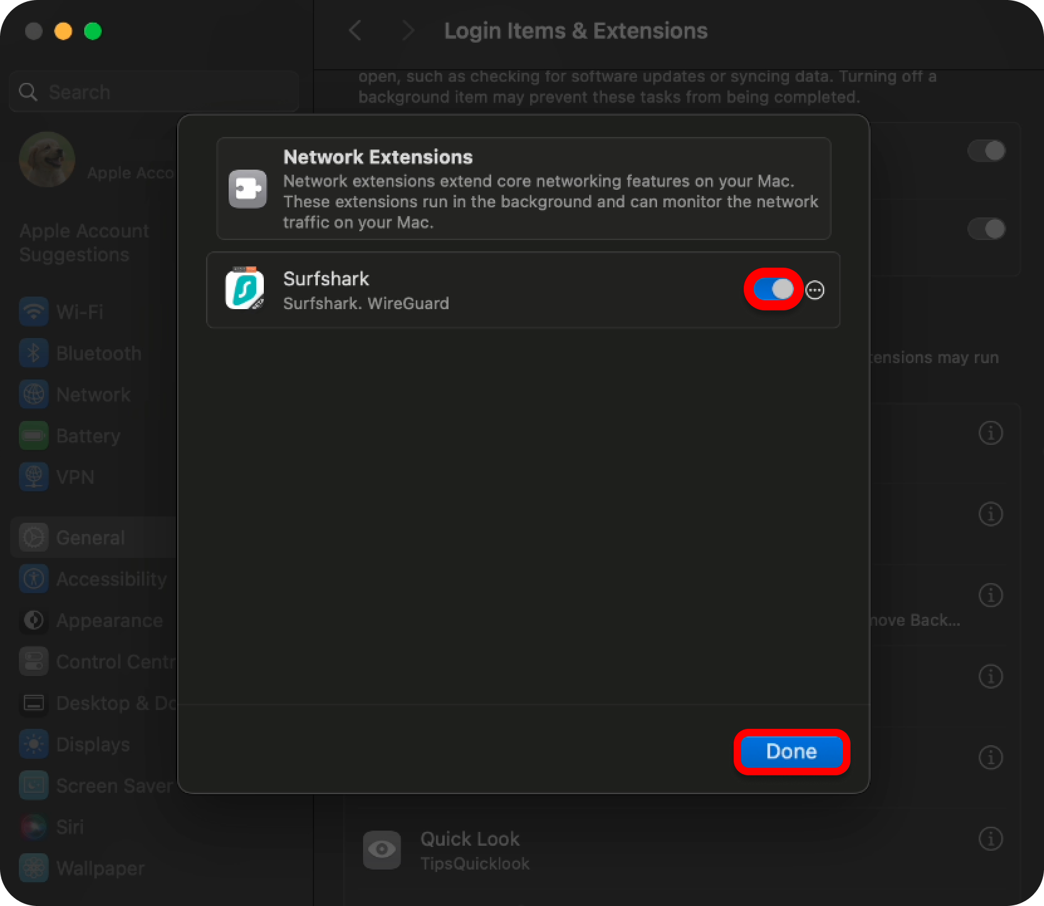Open Wi-Fi settings in sidebar
Image resolution: width=1044 pixels, height=906 pixels.
click(79, 312)
